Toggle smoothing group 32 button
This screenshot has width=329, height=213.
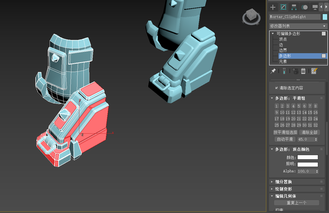(315, 125)
